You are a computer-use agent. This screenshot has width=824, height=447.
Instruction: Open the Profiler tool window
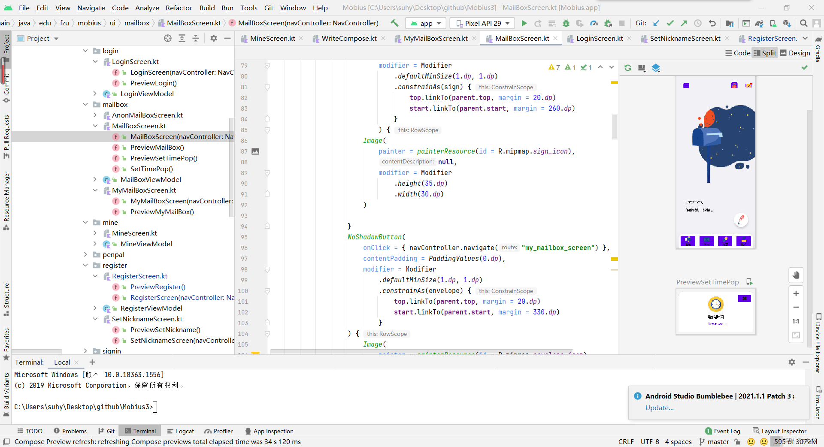point(219,431)
